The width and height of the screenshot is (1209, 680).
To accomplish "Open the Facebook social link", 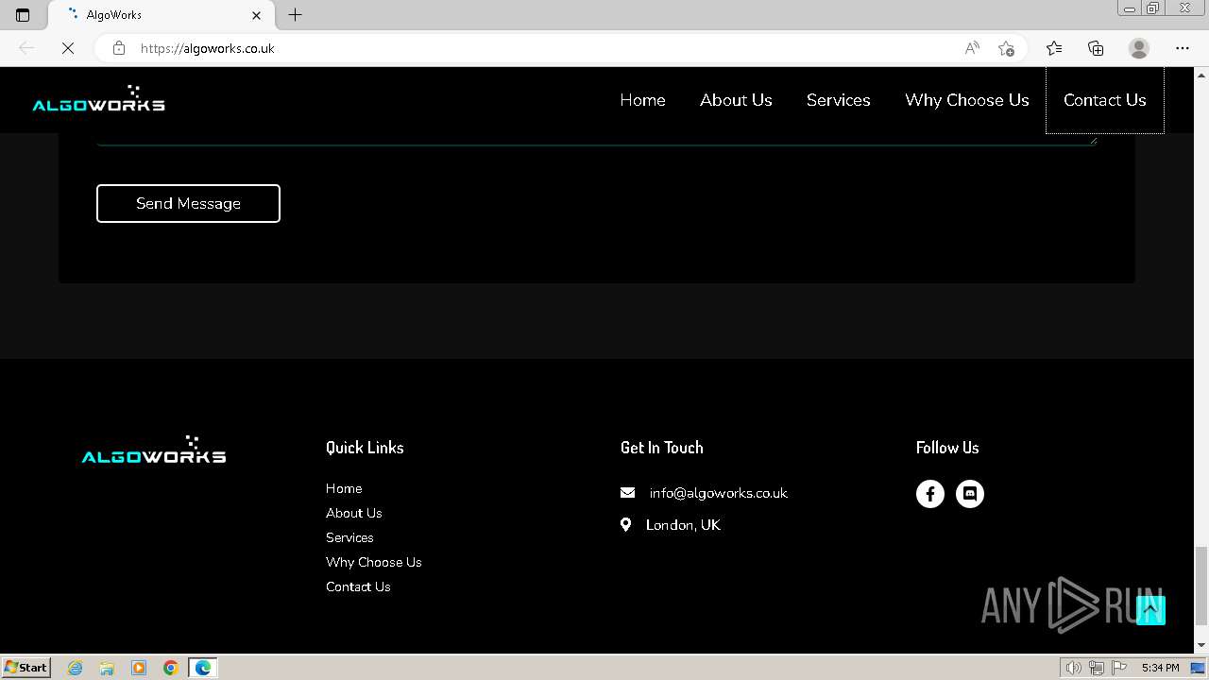I will point(929,494).
